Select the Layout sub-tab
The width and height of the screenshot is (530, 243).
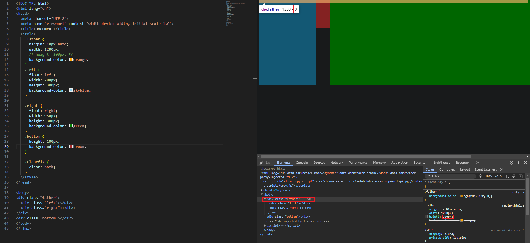point(465,169)
